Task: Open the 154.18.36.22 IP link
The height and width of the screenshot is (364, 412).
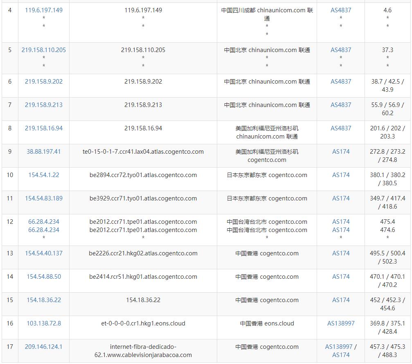Action: 44,300
